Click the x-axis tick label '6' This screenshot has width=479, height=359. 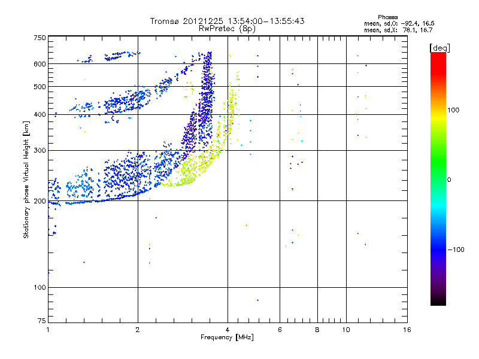point(280,330)
